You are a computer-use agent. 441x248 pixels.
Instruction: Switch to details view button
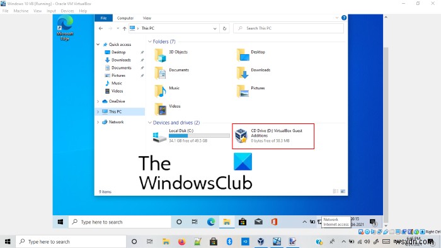tap(336, 191)
